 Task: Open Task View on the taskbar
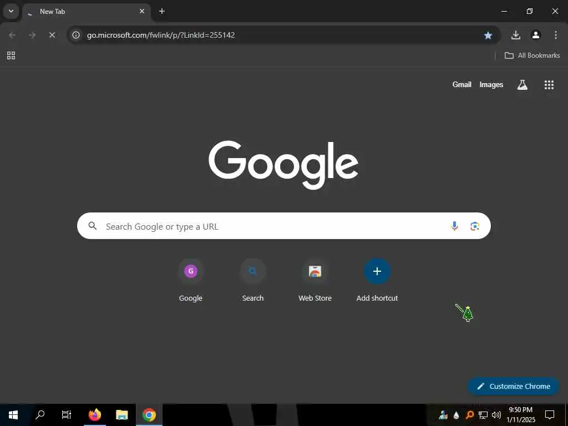pyautogui.click(x=67, y=415)
